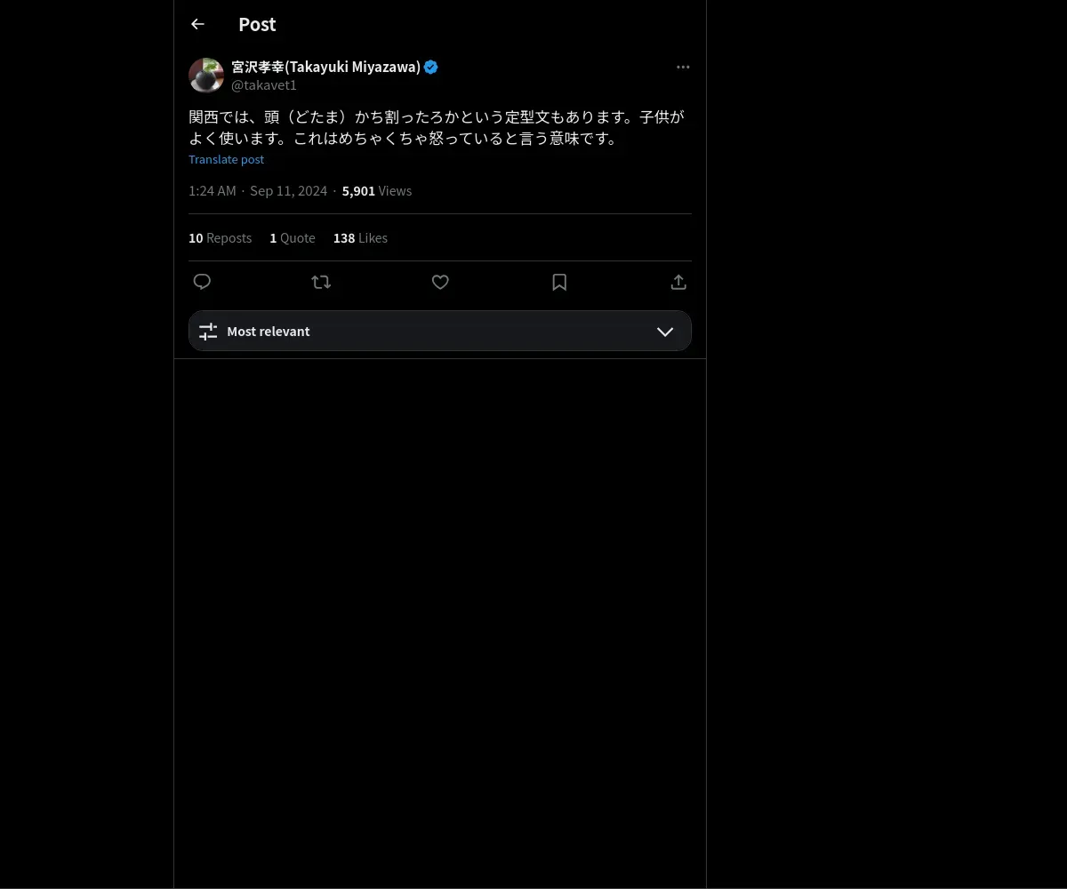Viewport: 1067px width, 889px height.
Task: Go back using the arrow icon
Action: (x=197, y=24)
